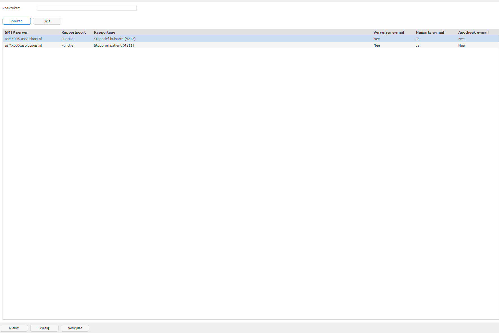Click Huisarts 'Ja' in Stopbrief huisarts row
The width and height of the screenshot is (499, 333).
click(x=418, y=39)
